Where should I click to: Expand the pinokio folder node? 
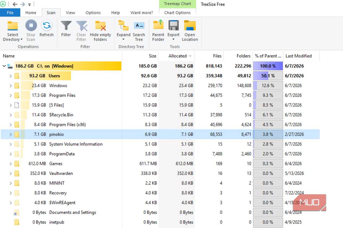coord(11,134)
